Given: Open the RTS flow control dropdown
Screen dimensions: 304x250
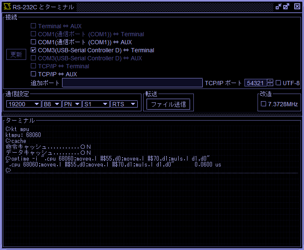Looking at the screenshot, I should coord(124,104).
